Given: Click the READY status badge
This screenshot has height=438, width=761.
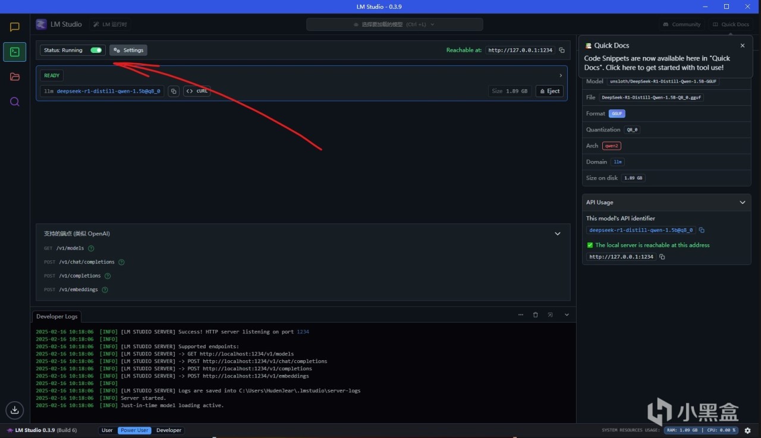Looking at the screenshot, I should [52, 75].
